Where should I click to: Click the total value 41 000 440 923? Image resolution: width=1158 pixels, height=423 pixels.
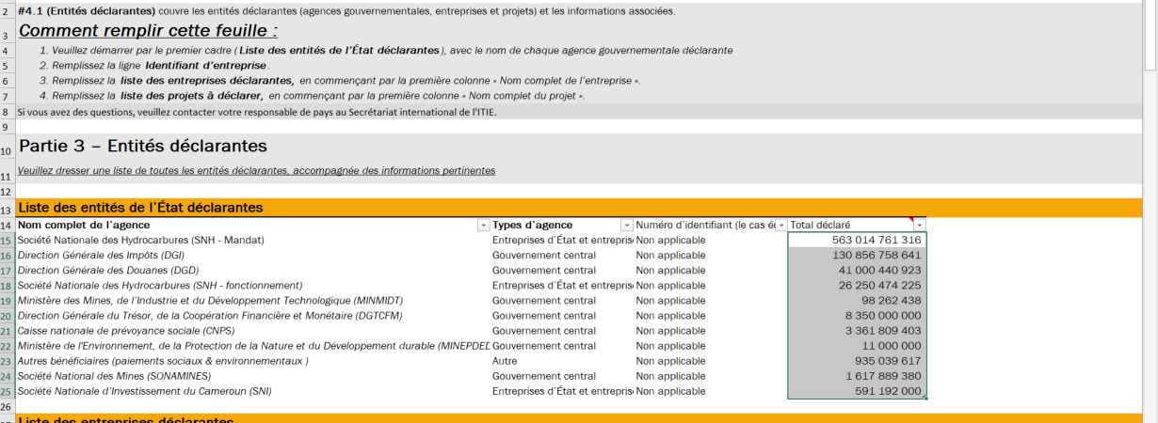pos(857,271)
